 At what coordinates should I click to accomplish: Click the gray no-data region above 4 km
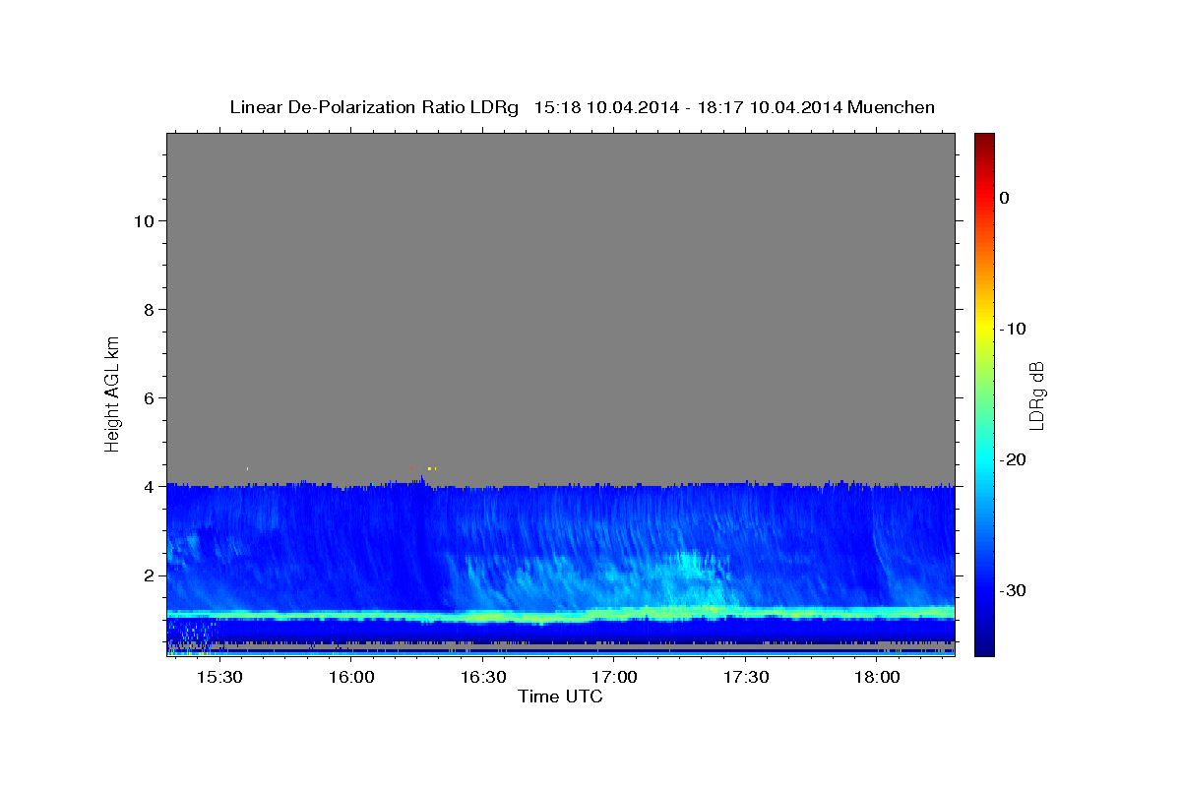tap(560, 308)
